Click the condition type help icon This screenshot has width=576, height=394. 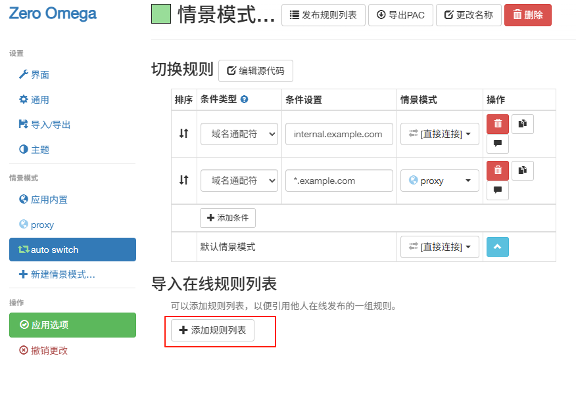pos(245,100)
